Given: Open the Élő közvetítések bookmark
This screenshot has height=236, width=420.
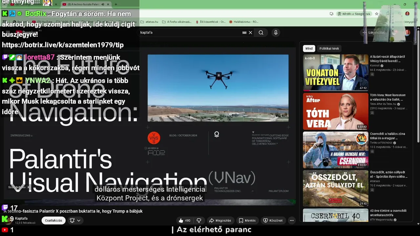Looking at the screenshot, I should (x=211, y=22).
